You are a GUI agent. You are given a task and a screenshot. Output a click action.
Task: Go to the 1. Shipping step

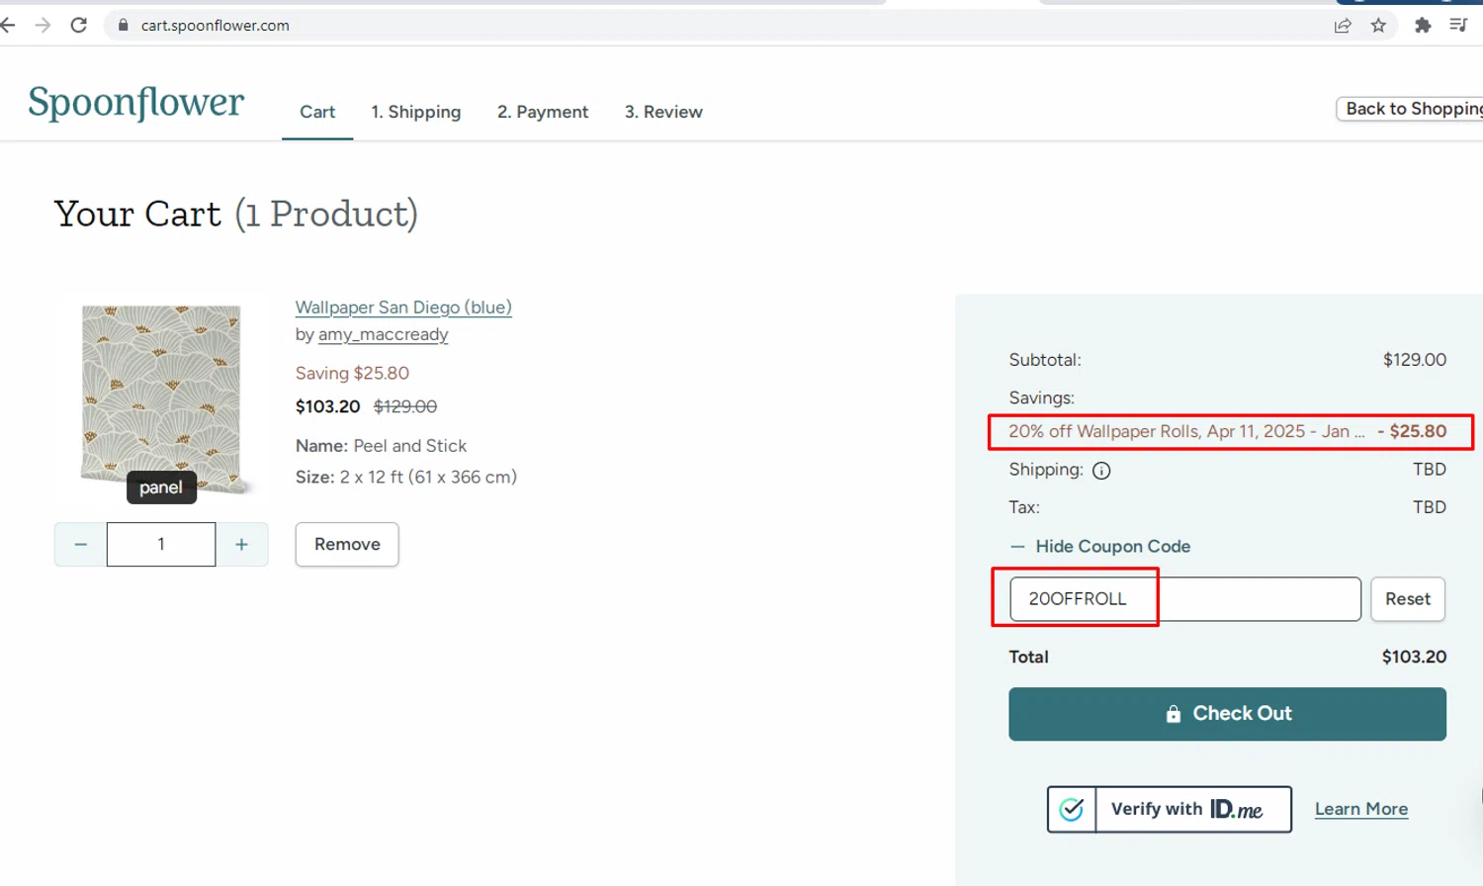pyautogui.click(x=416, y=113)
